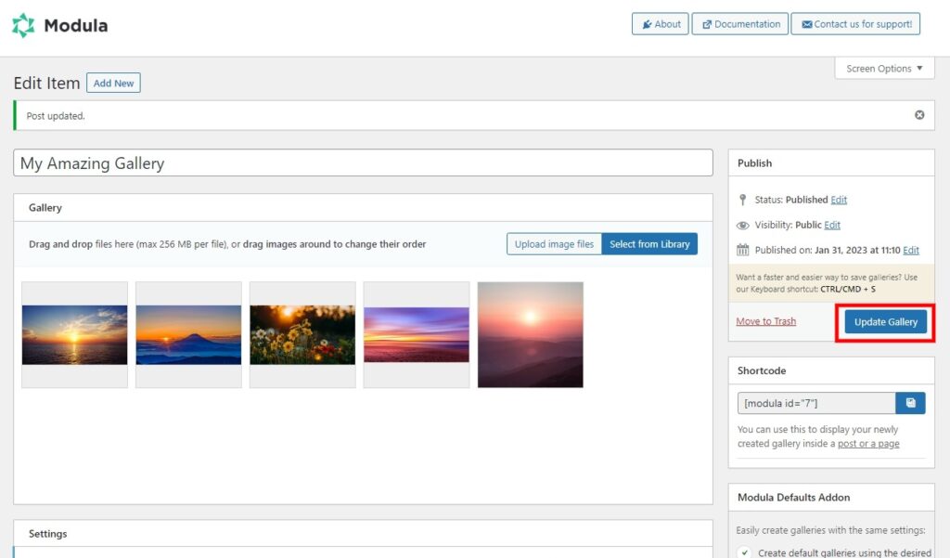Click the Update Gallery button
Screen dimensions: 950x558
coord(885,322)
